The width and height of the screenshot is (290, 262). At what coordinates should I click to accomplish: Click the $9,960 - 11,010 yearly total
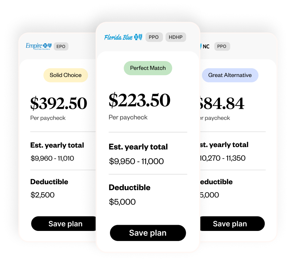(52, 158)
